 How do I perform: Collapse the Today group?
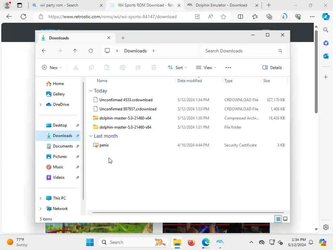point(91,91)
